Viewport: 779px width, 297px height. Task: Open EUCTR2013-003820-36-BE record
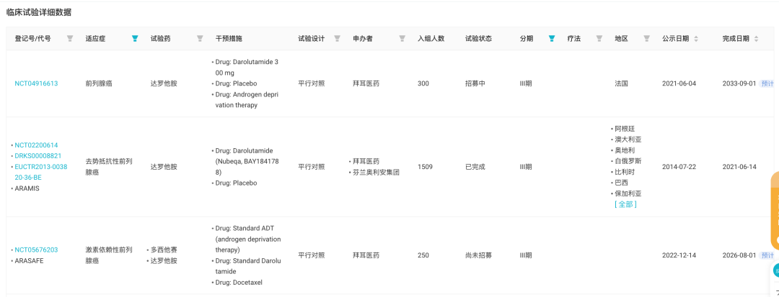[40, 173]
